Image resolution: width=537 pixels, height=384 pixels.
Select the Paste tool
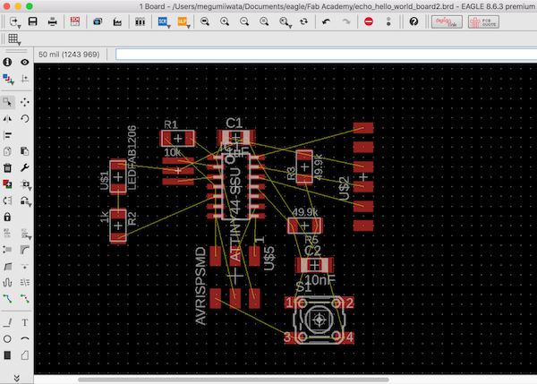click(x=25, y=151)
